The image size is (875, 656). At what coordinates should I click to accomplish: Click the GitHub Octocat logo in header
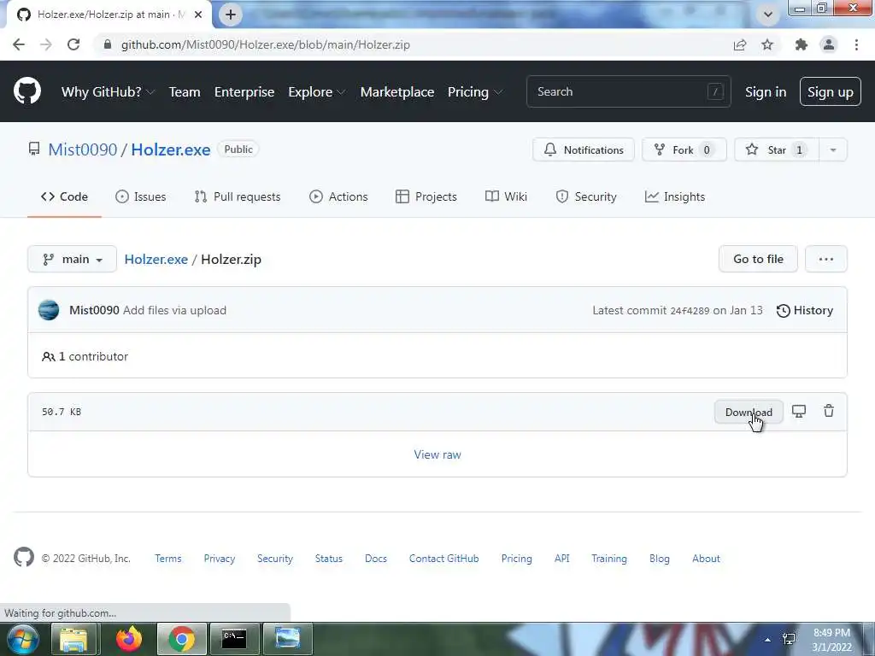[26, 91]
